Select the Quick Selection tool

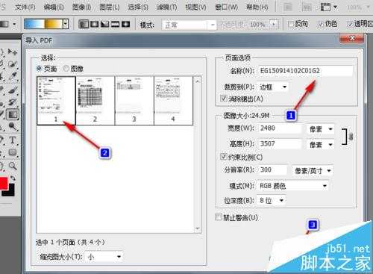click(x=13, y=64)
